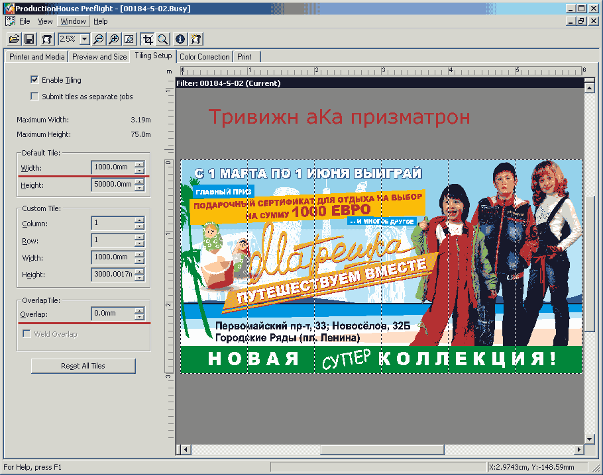
Task: Select the Crop tool in the toolbar
Action: click(147, 39)
